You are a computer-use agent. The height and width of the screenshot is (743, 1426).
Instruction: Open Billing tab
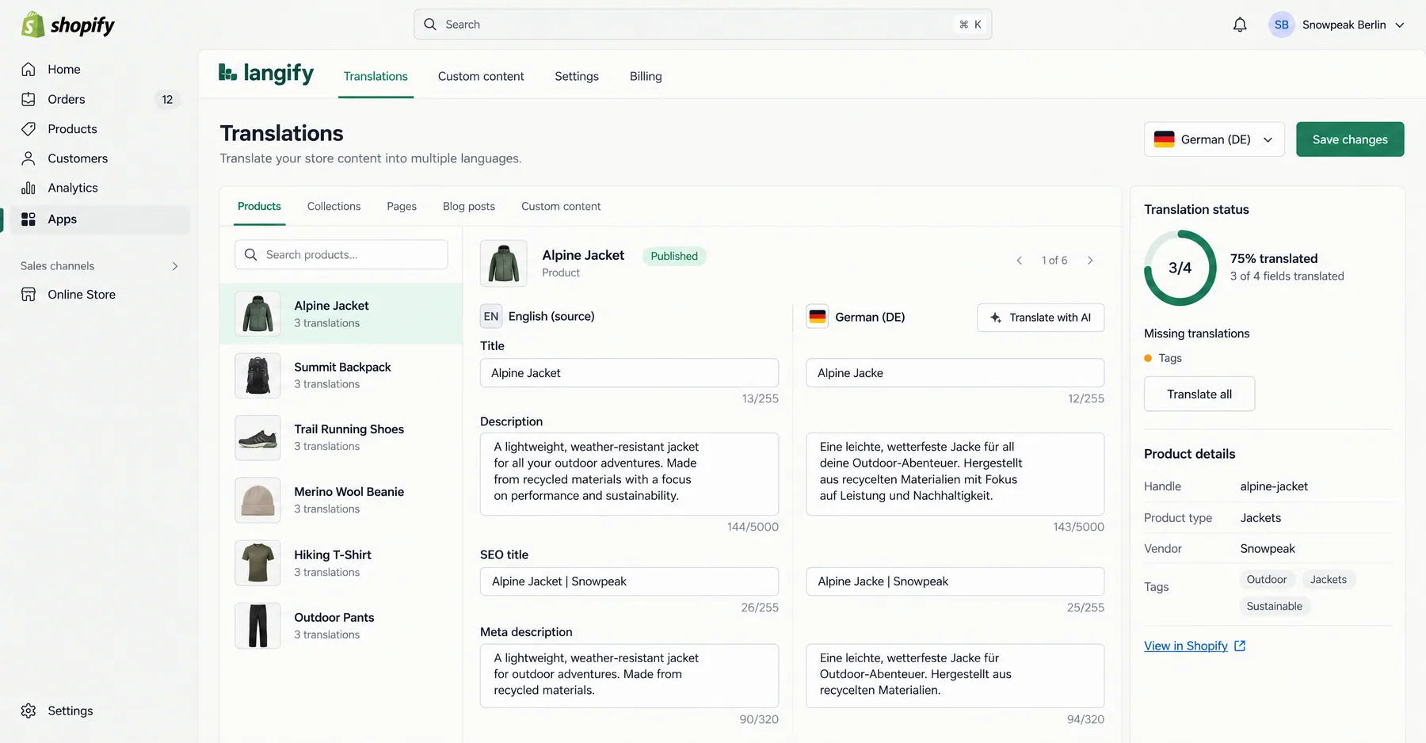646,76
